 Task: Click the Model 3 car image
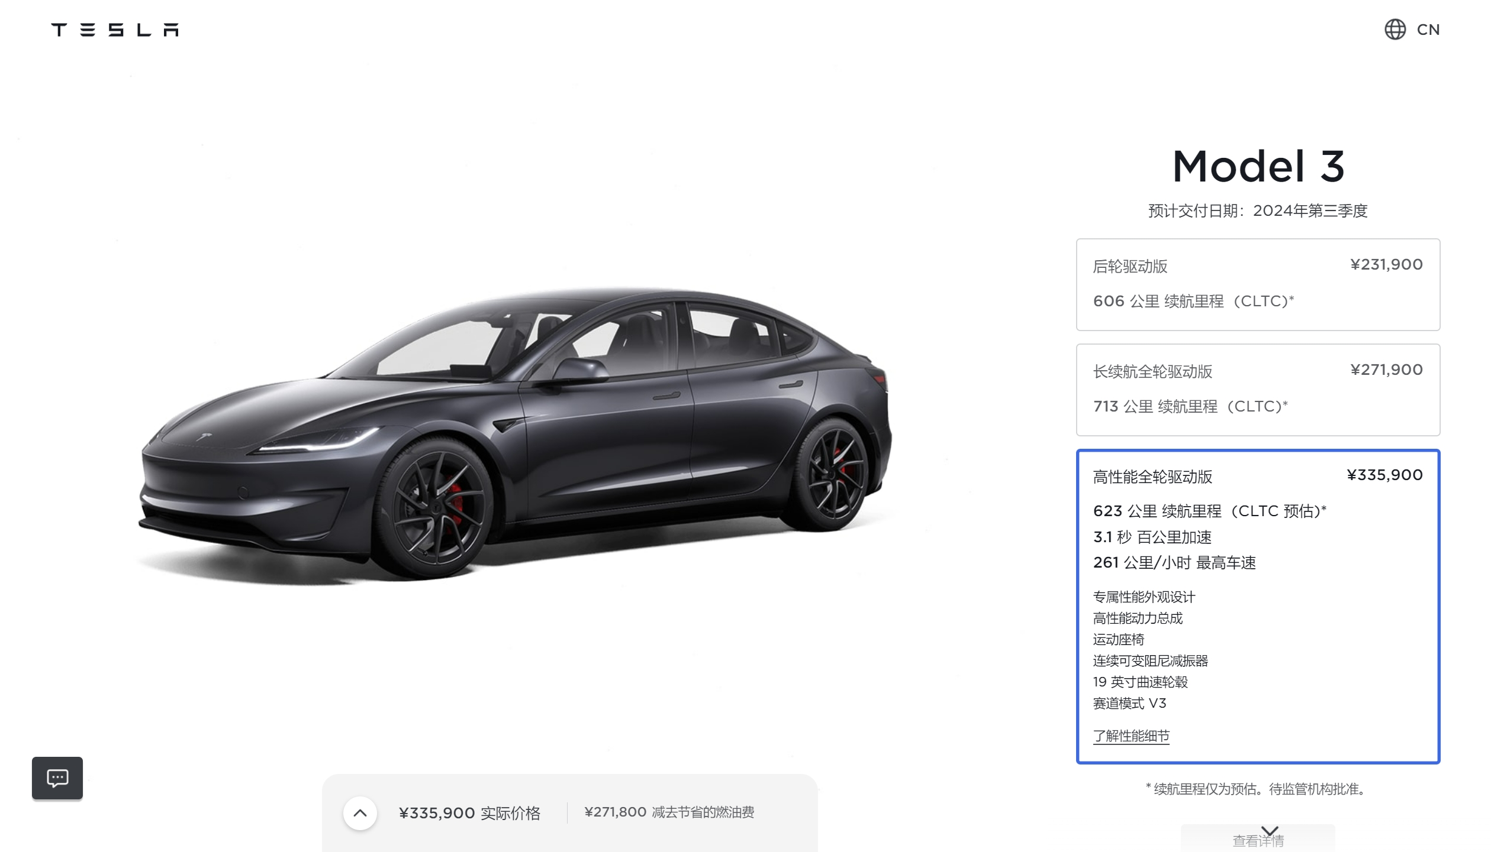pyautogui.click(x=515, y=435)
